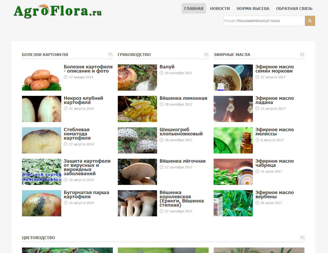The width and height of the screenshot is (328, 253).
Task: Click the AgroFlora.ru logo
Action: [x=58, y=11]
